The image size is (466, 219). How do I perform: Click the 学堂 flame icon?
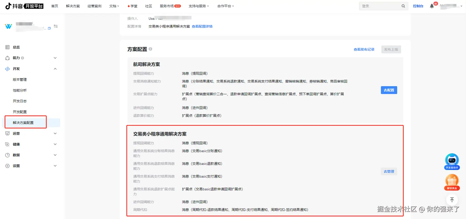[x=128, y=6]
